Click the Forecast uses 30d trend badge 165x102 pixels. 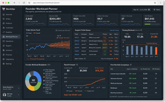[x=63, y=30]
